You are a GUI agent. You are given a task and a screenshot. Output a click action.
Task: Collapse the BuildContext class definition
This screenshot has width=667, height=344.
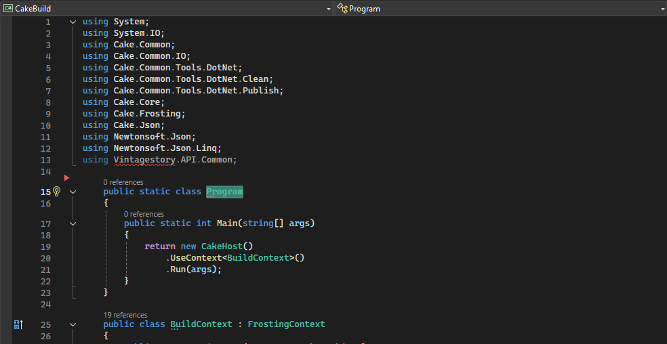[x=73, y=324]
